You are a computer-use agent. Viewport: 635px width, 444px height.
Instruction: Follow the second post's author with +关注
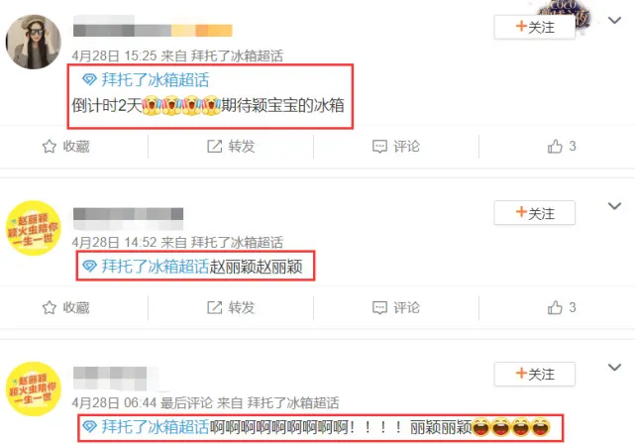point(535,213)
